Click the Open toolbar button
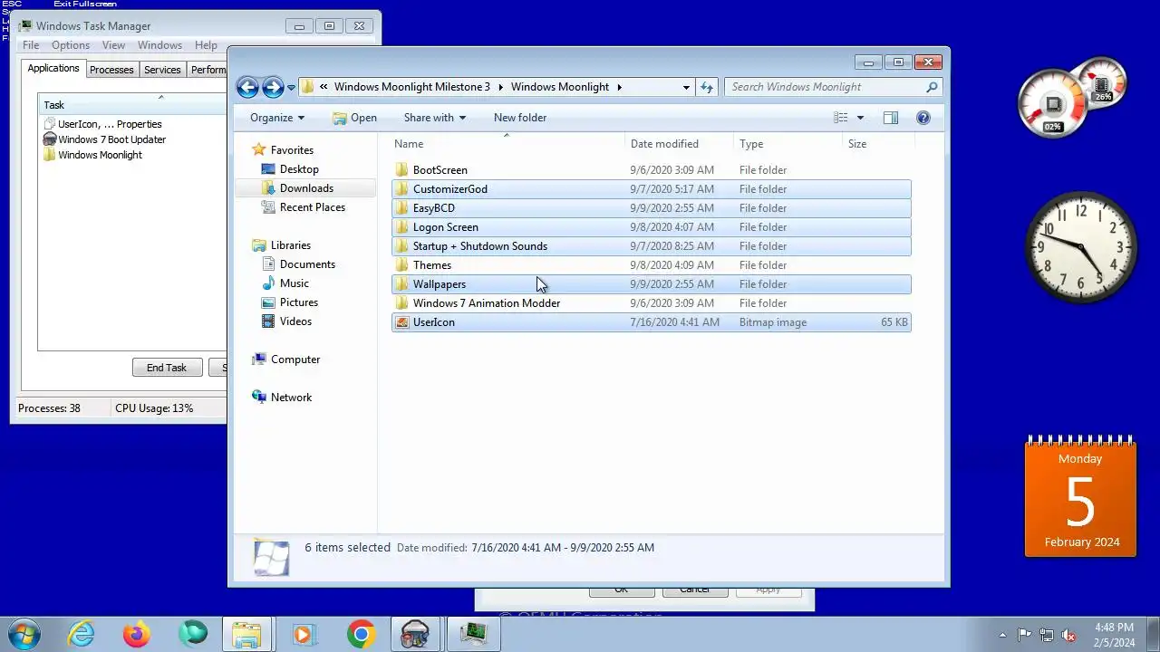 354,118
